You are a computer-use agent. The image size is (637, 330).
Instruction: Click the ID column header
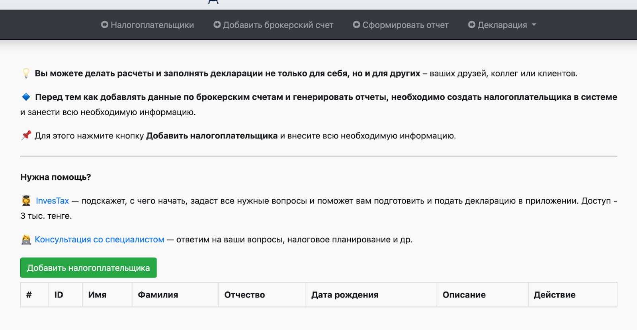[59, 295]
